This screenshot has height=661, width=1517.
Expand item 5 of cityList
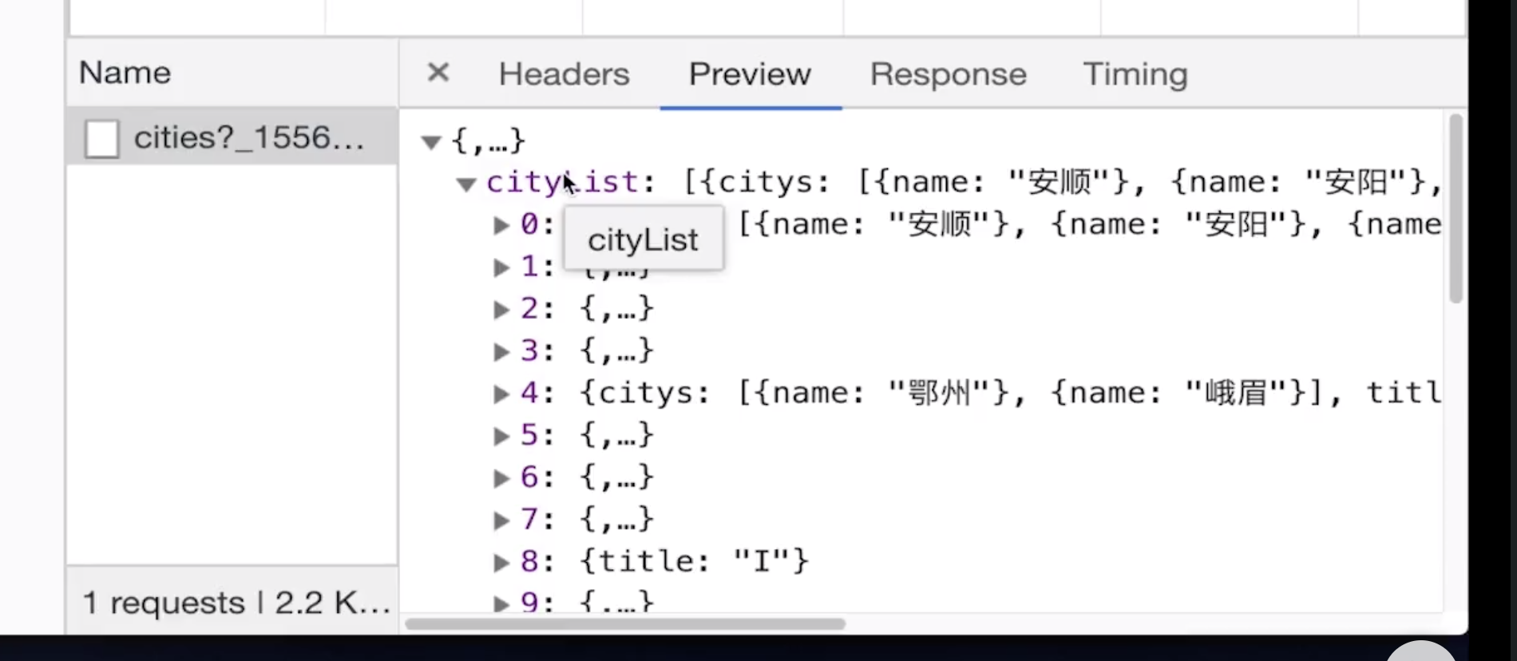click(501, 437)
